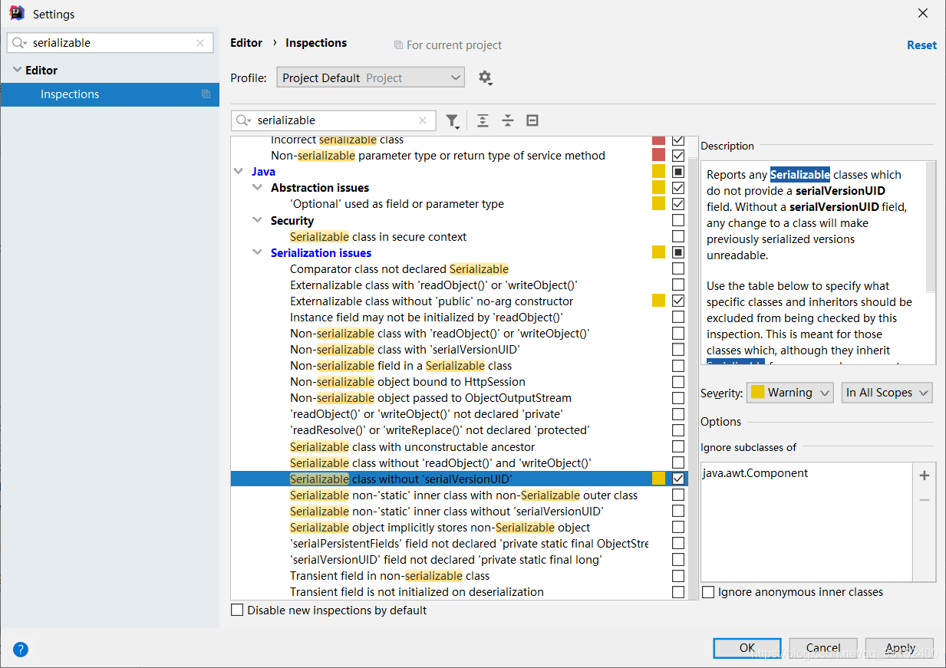Toggle the Java group checkbox

click(x=678, y=171)
